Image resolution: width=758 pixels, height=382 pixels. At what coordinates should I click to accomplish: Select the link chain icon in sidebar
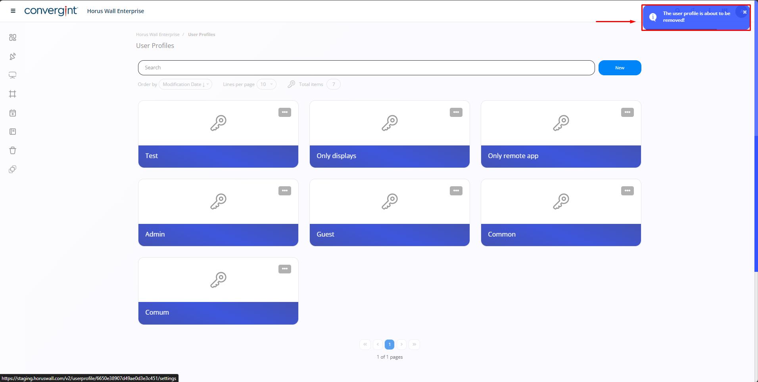13,169
